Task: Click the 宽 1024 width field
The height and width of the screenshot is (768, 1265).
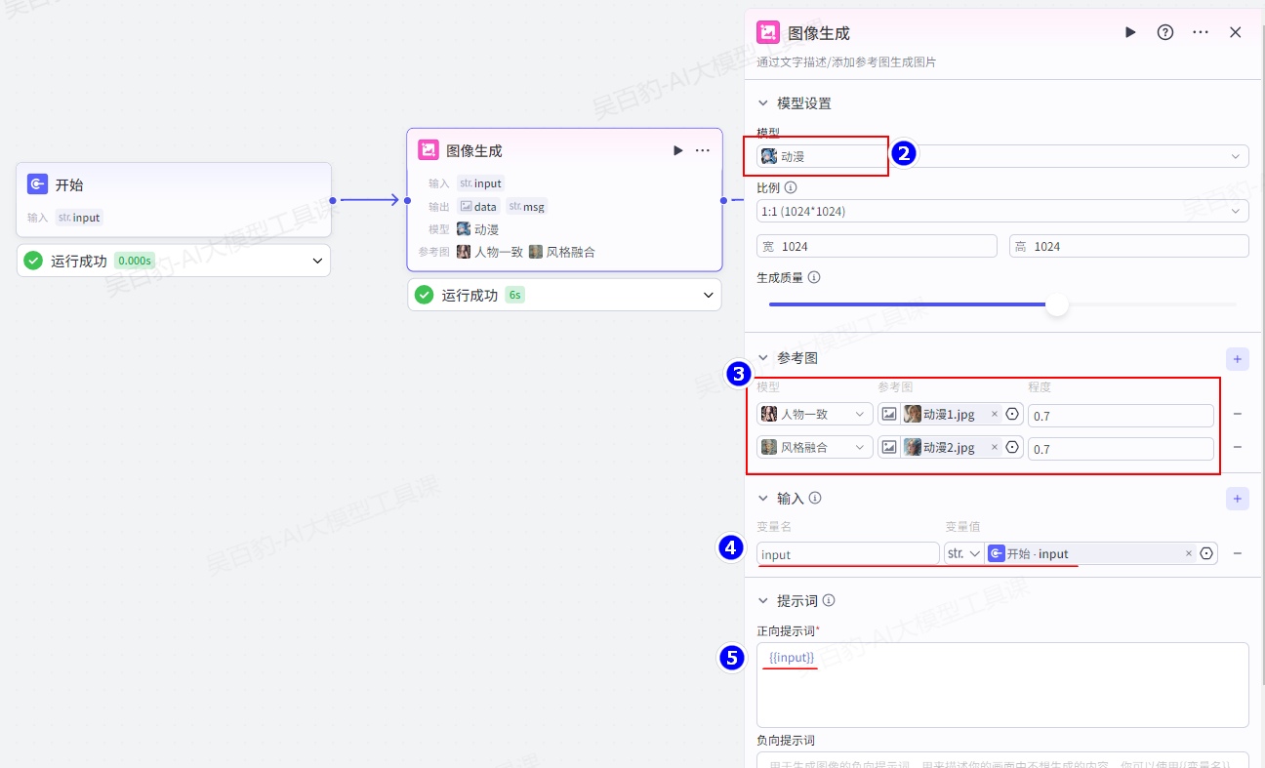Action: [877, 246]
